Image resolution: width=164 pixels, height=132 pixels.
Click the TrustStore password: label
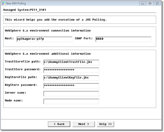click(x=23, y=69)
